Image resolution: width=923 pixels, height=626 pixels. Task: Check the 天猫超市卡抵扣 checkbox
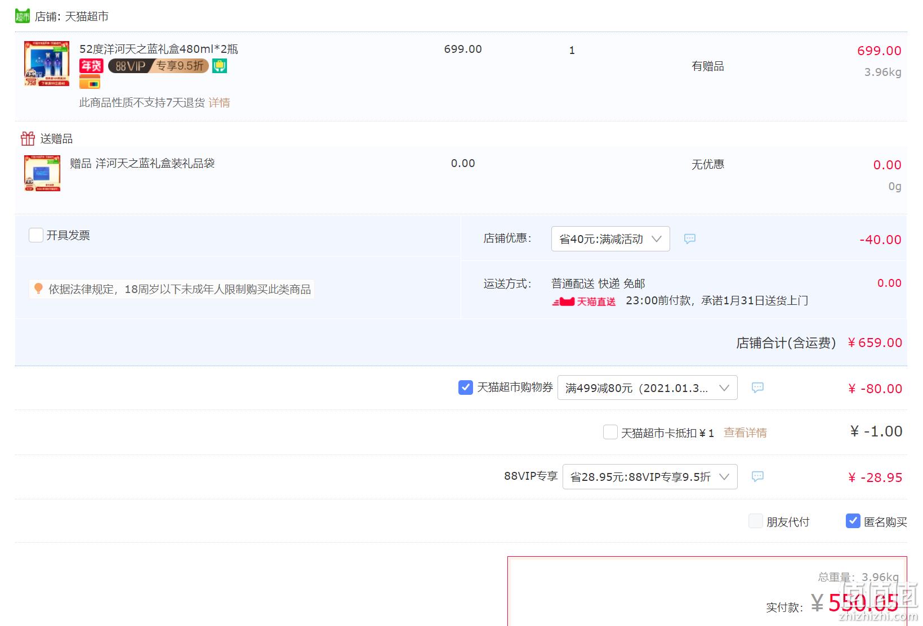(x=610, y=432)
